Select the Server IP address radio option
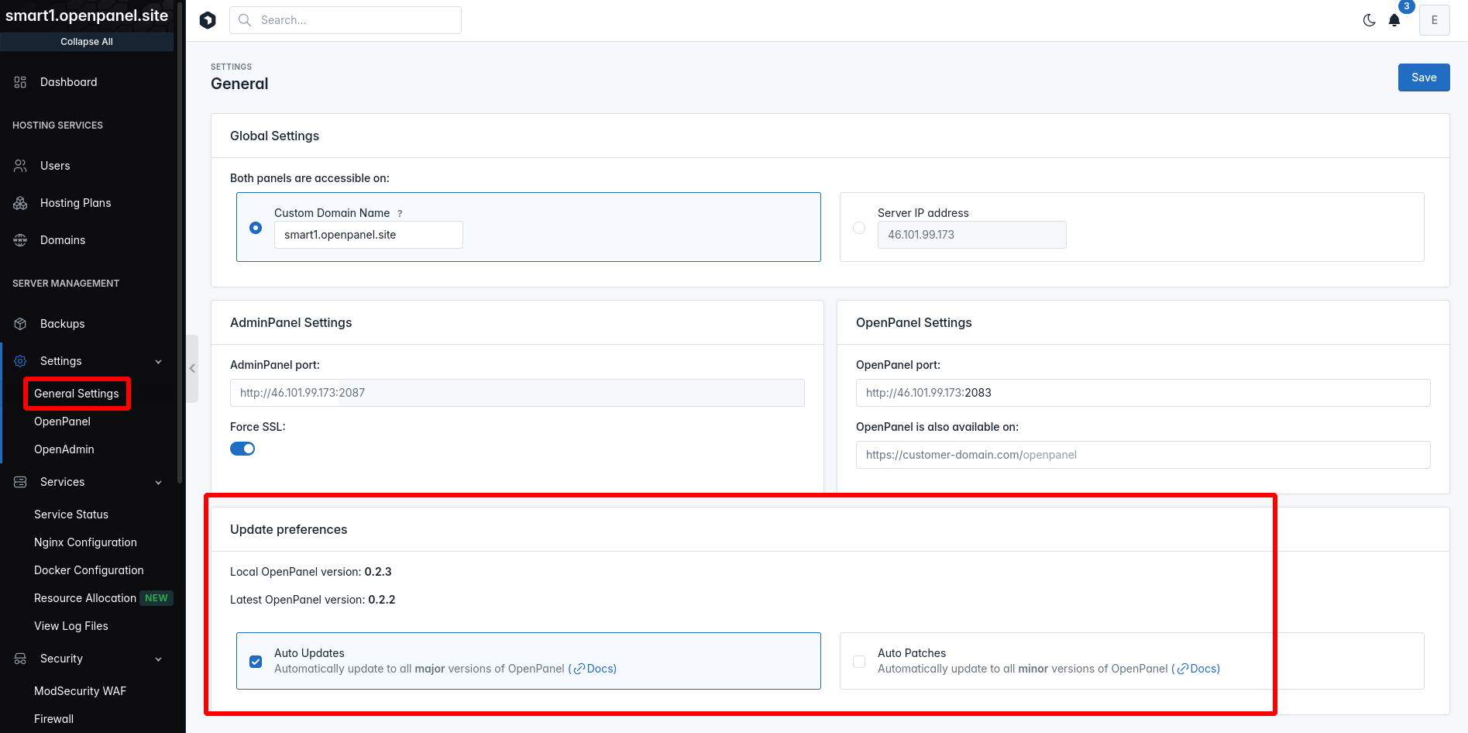1468x733 pixels. click(x=859, y=228)
